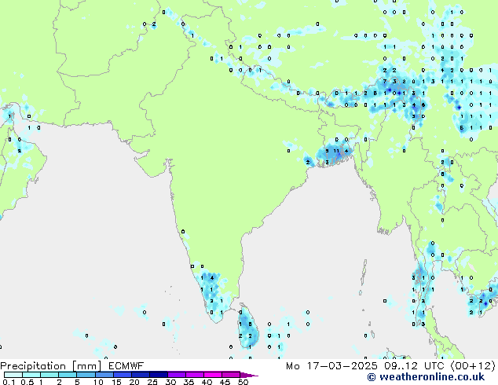The image size is (498, 385).
Task: Click the 25–30 mm navy legend swatch
Action: click(159, 375)
